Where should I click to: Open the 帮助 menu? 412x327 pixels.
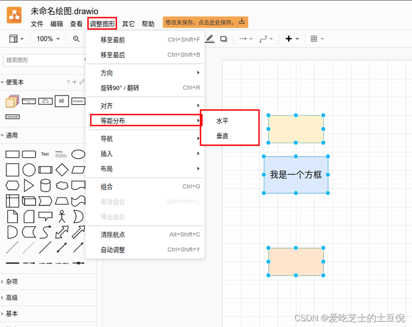(x=148, y=24)
